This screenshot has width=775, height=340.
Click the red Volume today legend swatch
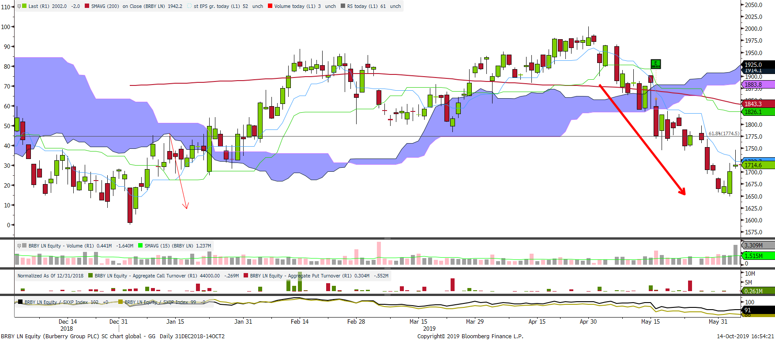click(x=270, y=6)
